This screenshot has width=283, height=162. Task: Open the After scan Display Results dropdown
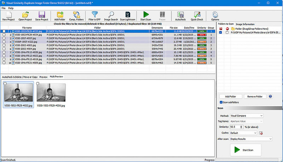point(251,139)
